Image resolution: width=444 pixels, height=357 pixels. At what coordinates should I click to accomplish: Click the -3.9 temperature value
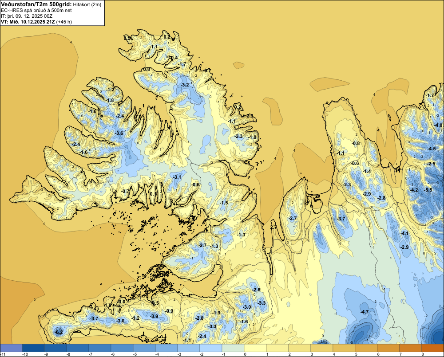[x=154, y=316]
